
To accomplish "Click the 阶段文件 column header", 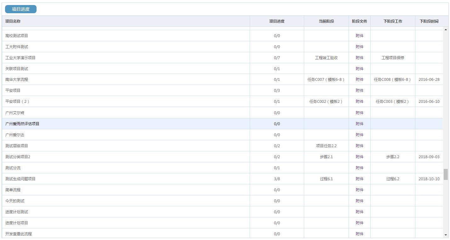I will click(x=359, y=21).
